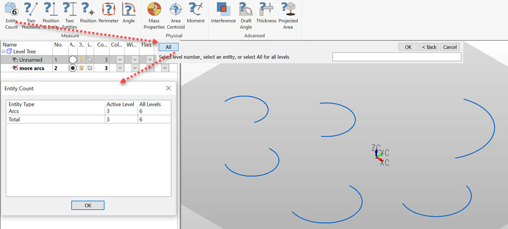Toggle selectable cursor for Unnamed level
Screen dimensions: 508x229
point(90,60)
